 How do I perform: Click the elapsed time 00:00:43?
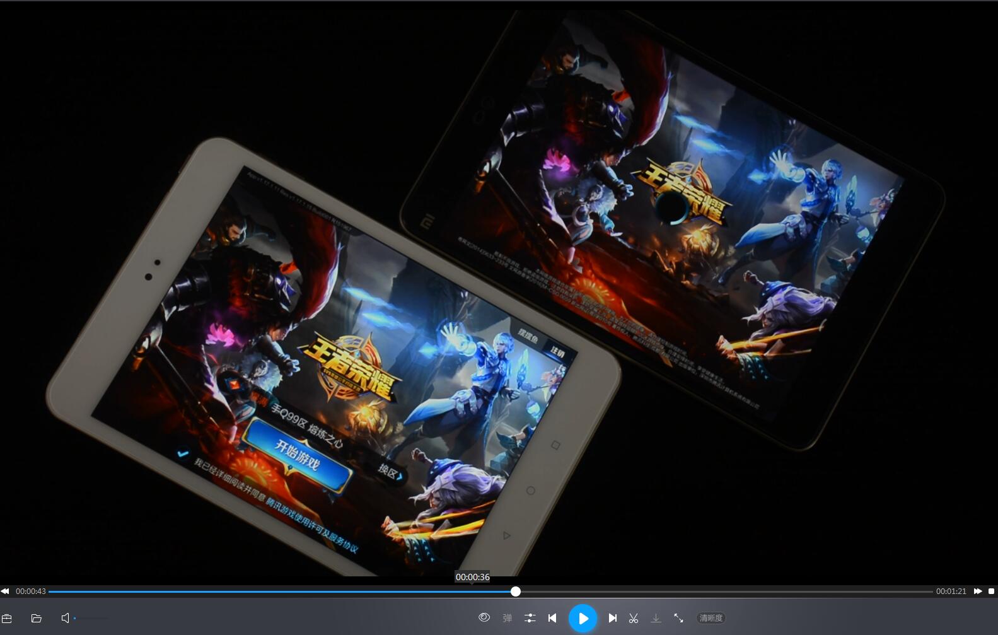click(31, 591)
